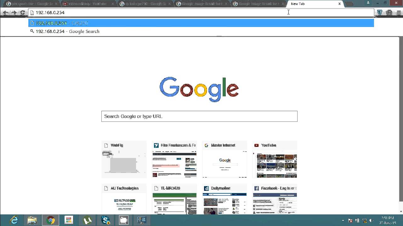Open the Facebook - Log In tile
403x226 pixels.
(x=275, y=199)
